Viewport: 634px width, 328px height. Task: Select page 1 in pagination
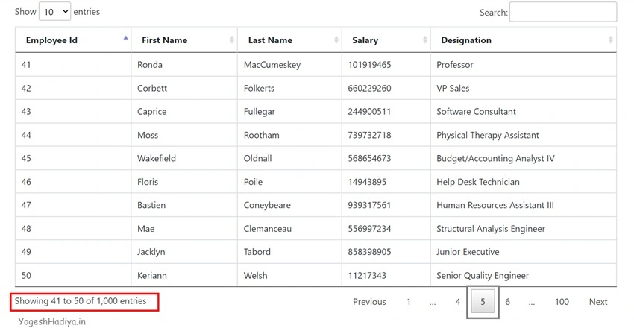[409, 302]
